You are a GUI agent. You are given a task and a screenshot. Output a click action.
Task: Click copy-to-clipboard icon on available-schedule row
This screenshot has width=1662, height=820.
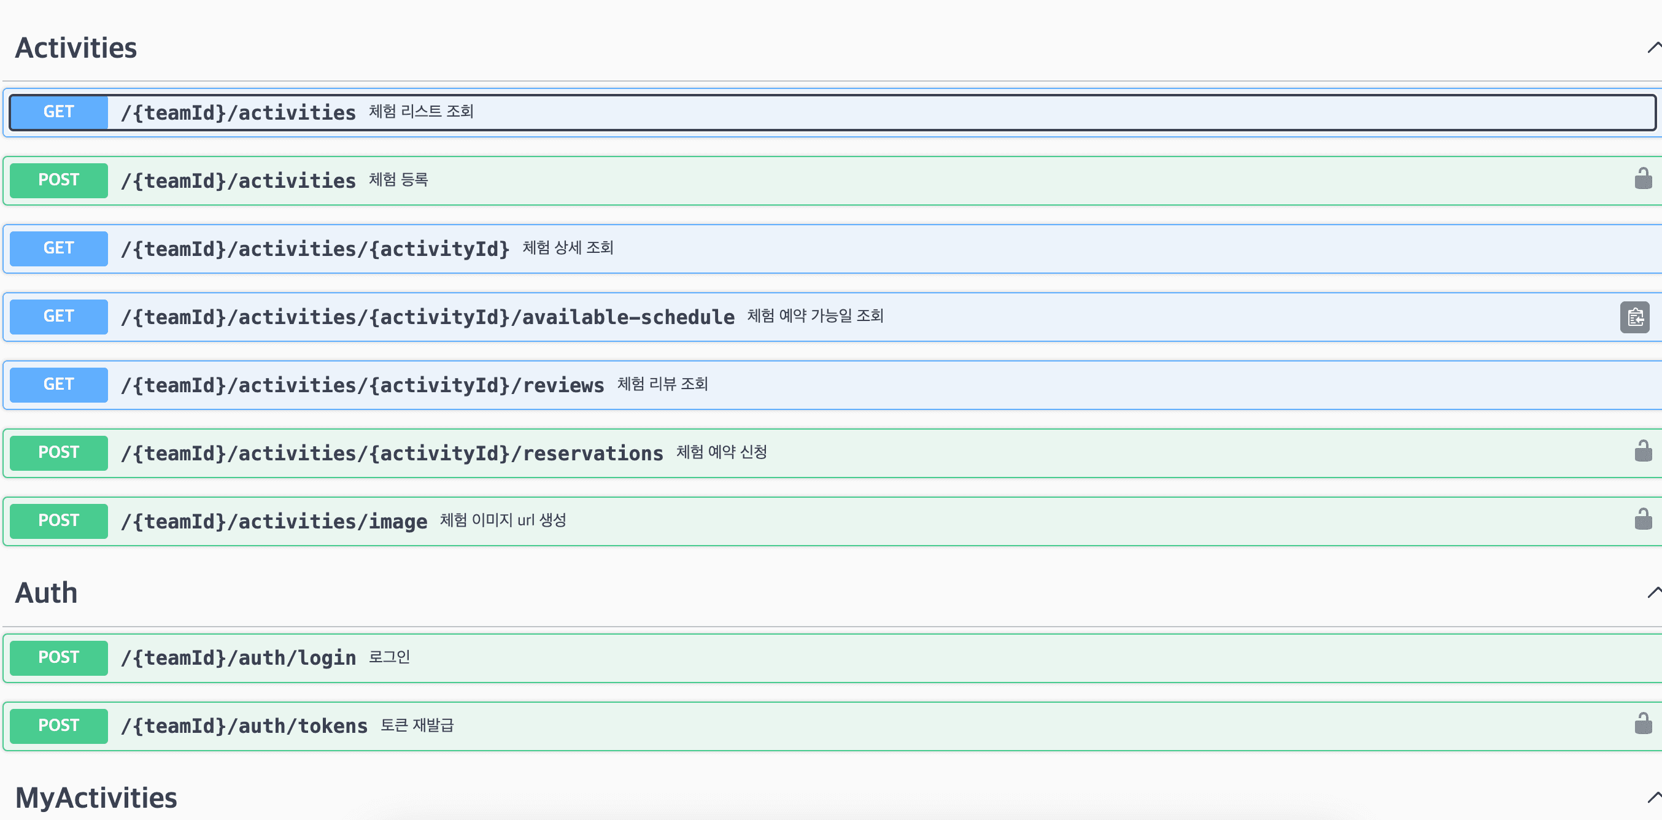click(x=1634, y=317)
